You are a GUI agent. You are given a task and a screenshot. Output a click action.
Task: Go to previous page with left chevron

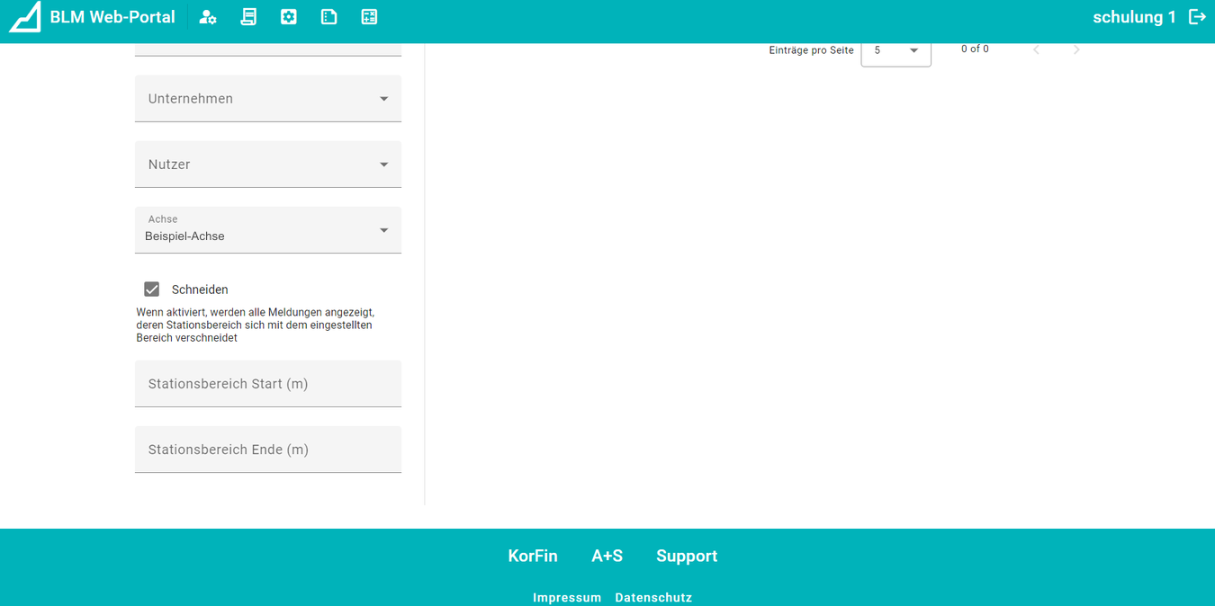[1037, 50]
